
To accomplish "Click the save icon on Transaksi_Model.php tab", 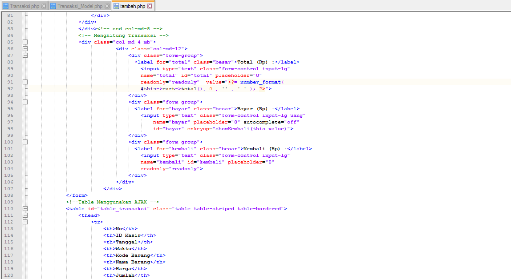I will click(53, 6).
